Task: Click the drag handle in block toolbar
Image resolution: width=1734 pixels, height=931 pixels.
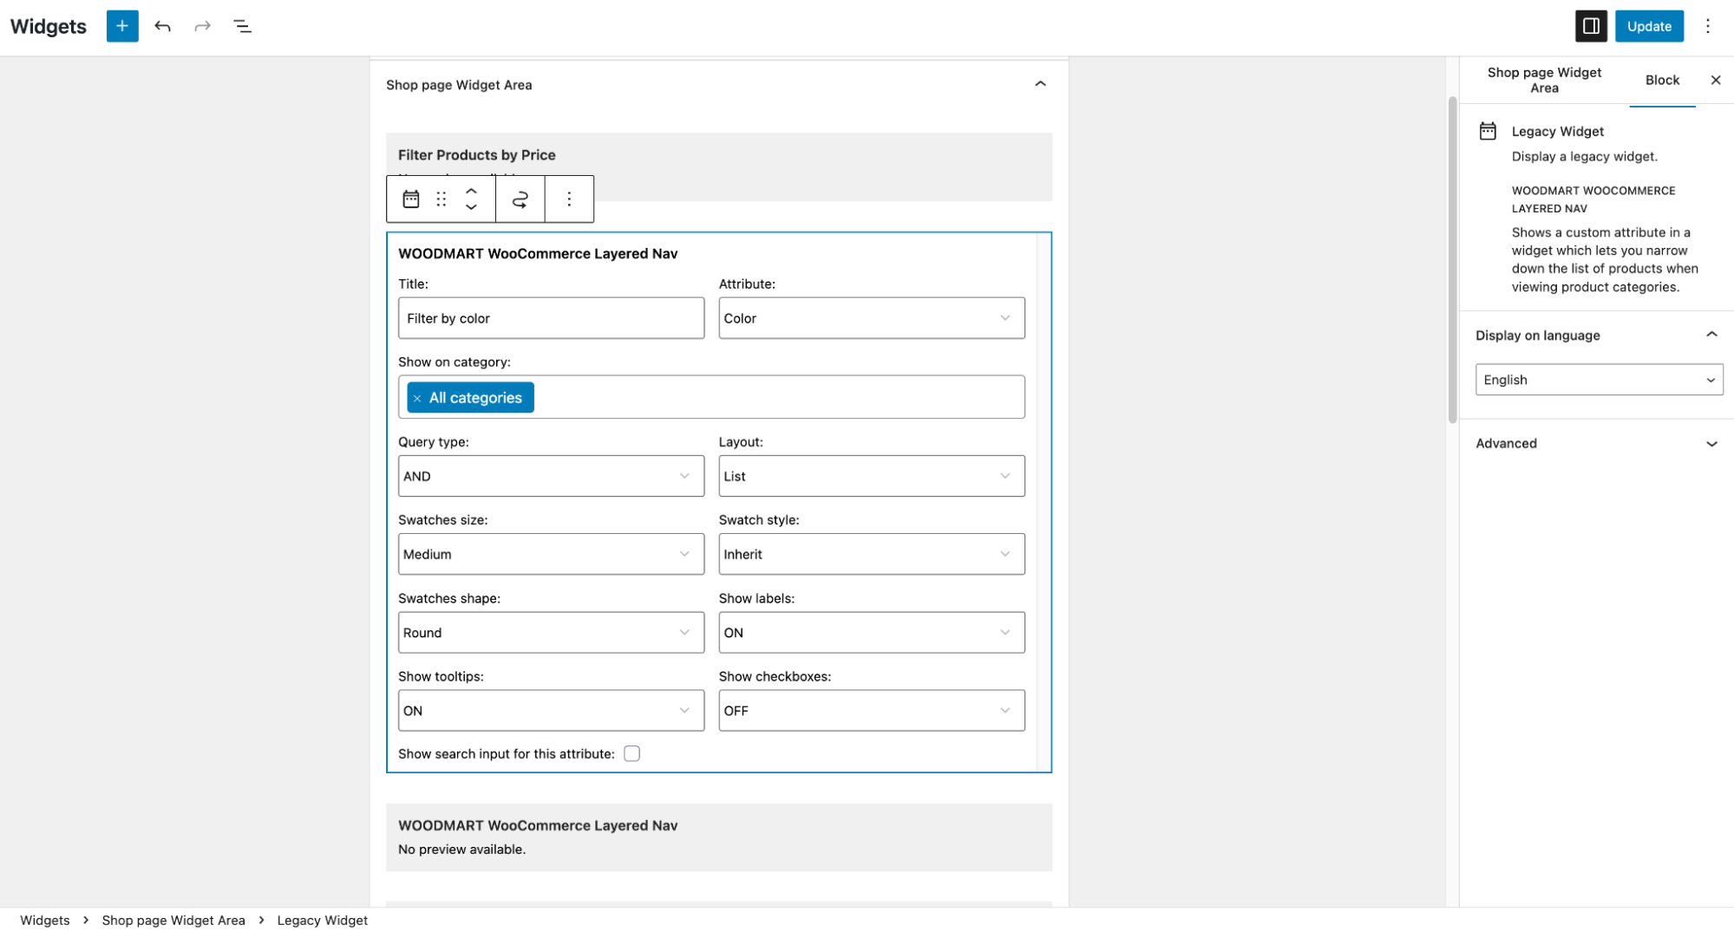Action: (442, 199)
